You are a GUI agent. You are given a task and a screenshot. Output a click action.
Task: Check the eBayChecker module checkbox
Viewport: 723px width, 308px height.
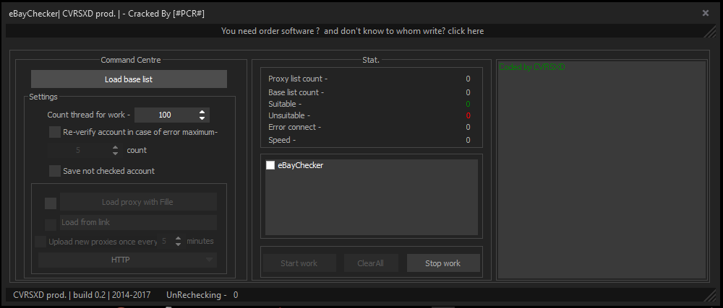pos(270,165)
